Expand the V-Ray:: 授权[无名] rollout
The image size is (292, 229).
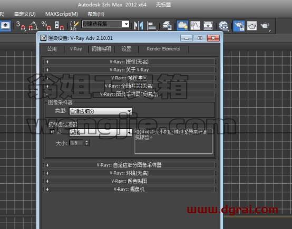pyautogui.click(x=130, y=62)
